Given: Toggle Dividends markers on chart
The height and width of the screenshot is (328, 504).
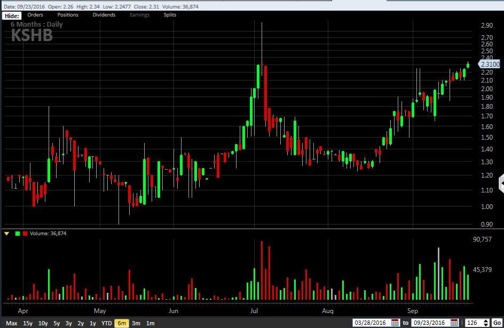Looking at the screenshot, I should click(104, 15).
